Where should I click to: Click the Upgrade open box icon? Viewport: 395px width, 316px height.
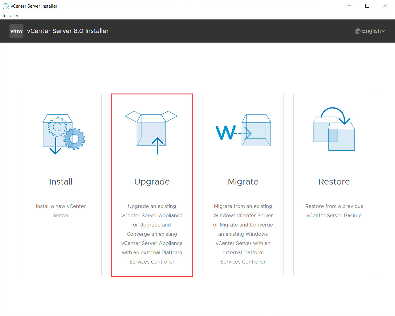click(151, 133)
